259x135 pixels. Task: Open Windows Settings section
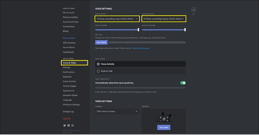(x=71, y=104)
